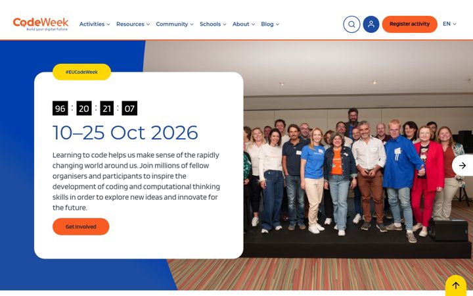The image size is (473, 296).
Task: Click the CodeWeek logo
Action: [41, 24]
